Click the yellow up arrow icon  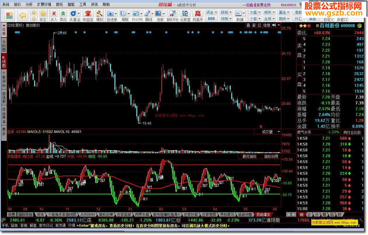pos(34,13)
